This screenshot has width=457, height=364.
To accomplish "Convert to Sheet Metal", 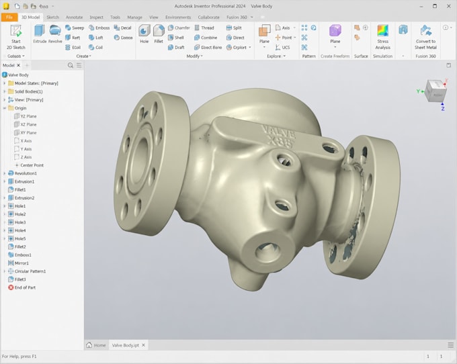I will pos(425,37).
